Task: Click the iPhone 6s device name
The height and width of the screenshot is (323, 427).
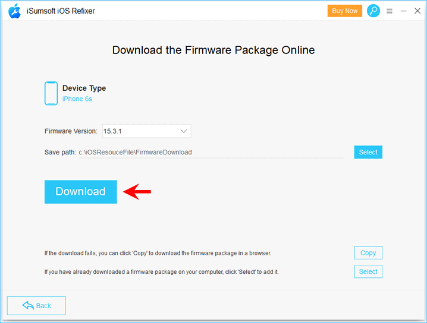Action: pyautogui.click(x=77, y=99)
